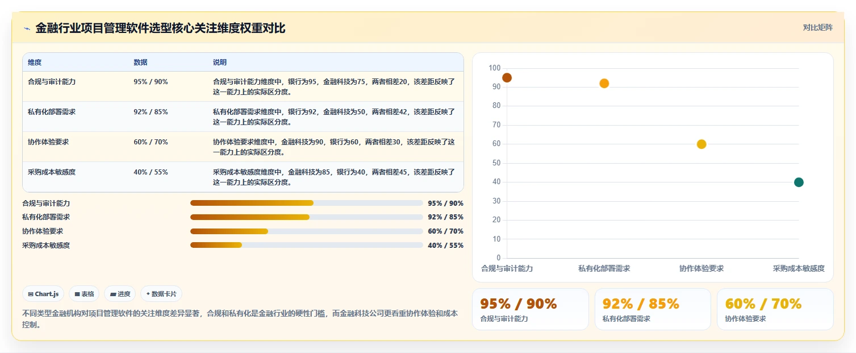Screen dimensions: 856x353
Task: Click the orange chart point at 92
Action: pyautogui.click(x=604, y=84)
